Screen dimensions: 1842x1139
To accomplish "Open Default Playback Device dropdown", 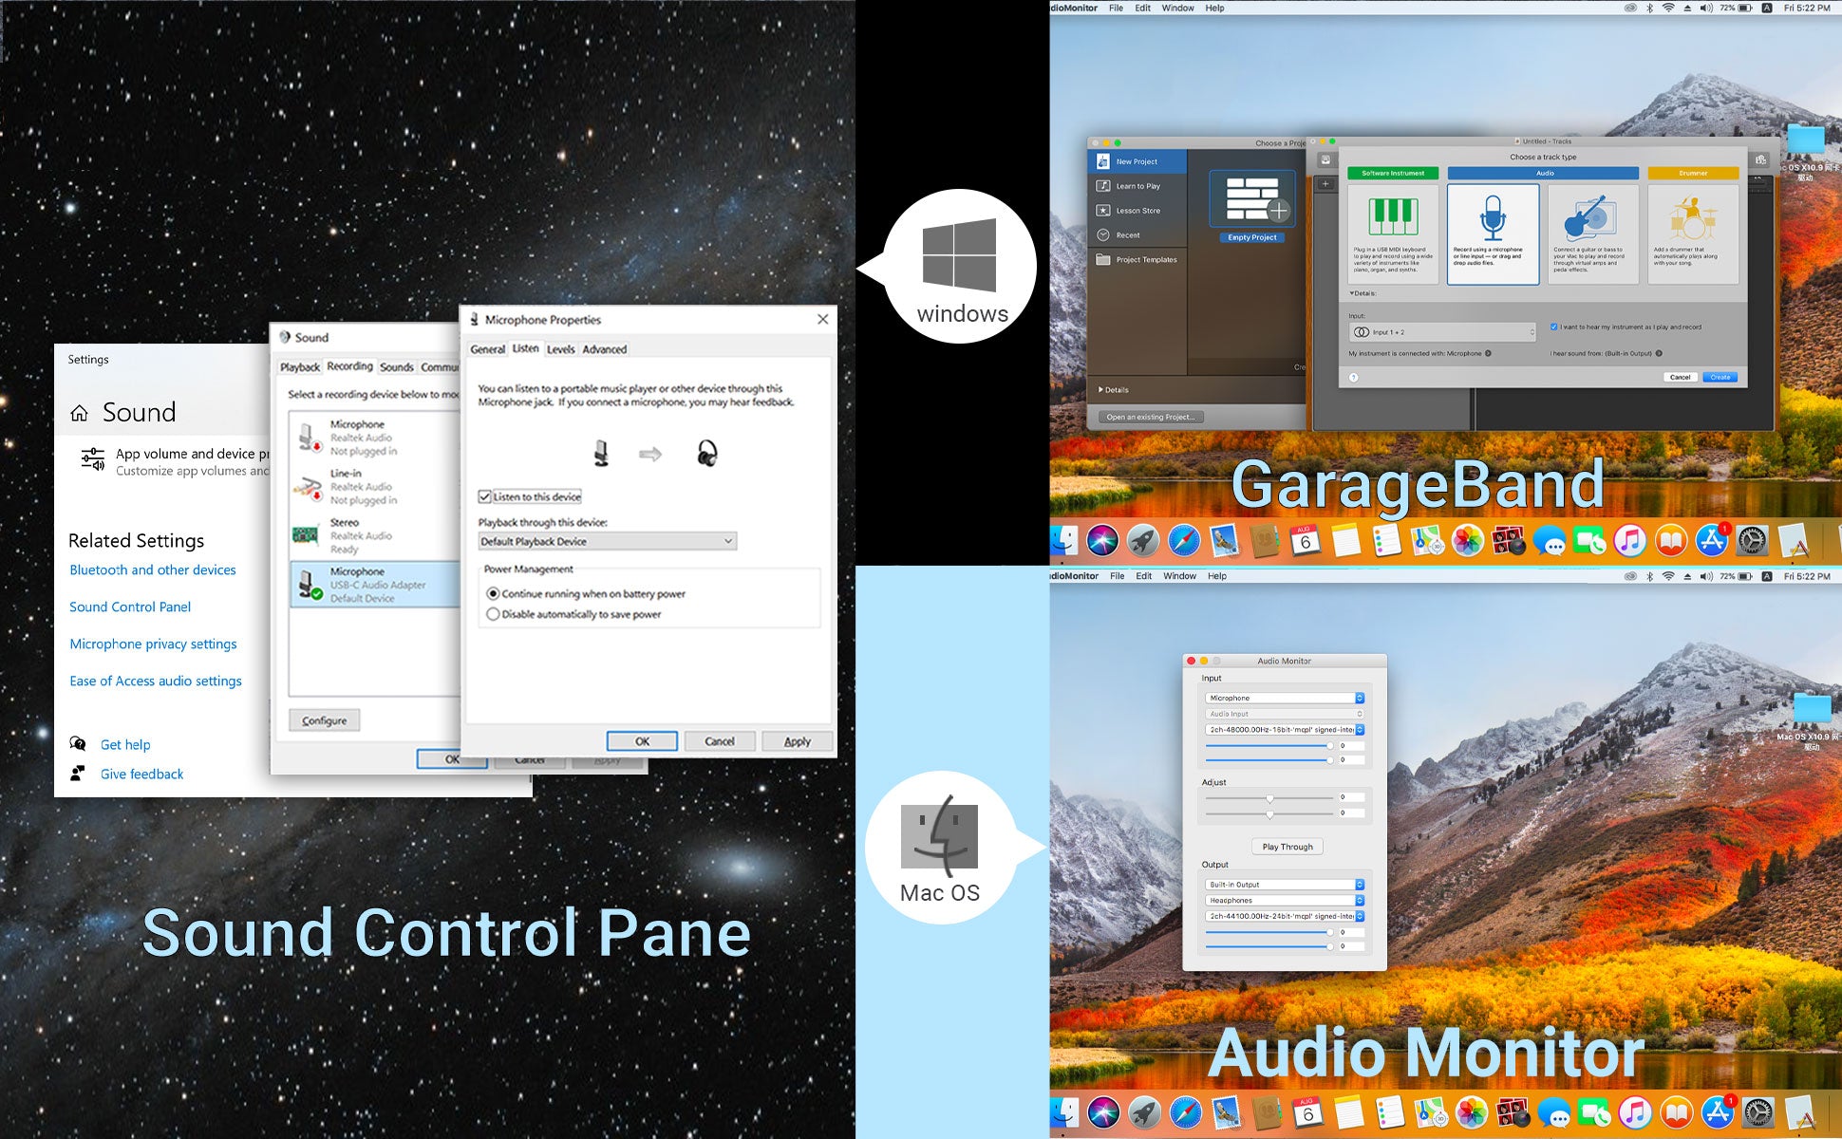I will [607, 541].
